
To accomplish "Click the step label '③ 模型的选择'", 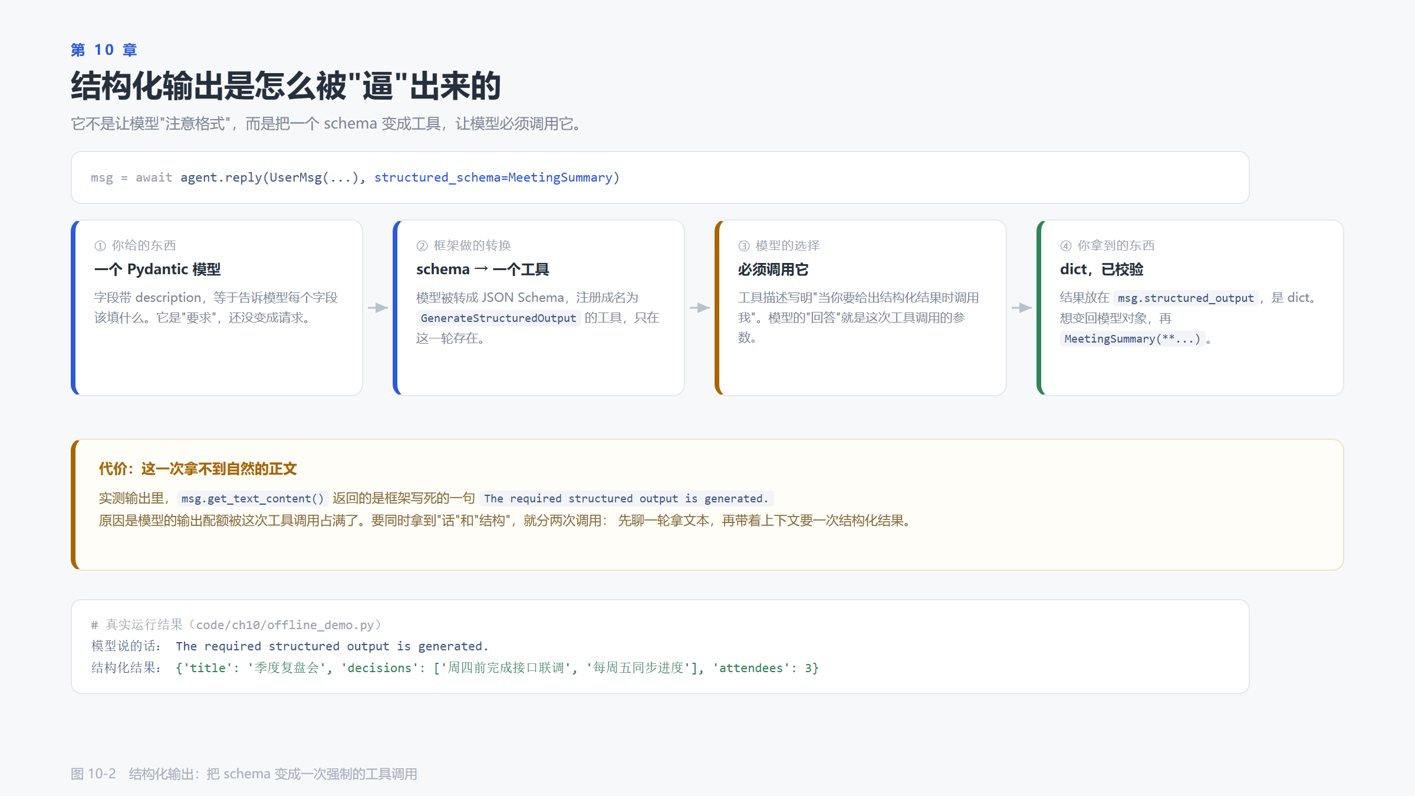I will coord(779,245).
